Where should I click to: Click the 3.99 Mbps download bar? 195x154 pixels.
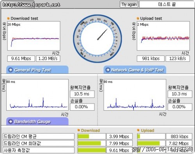click(92, 136)
